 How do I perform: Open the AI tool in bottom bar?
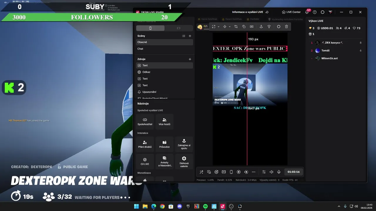pos(216,172)
